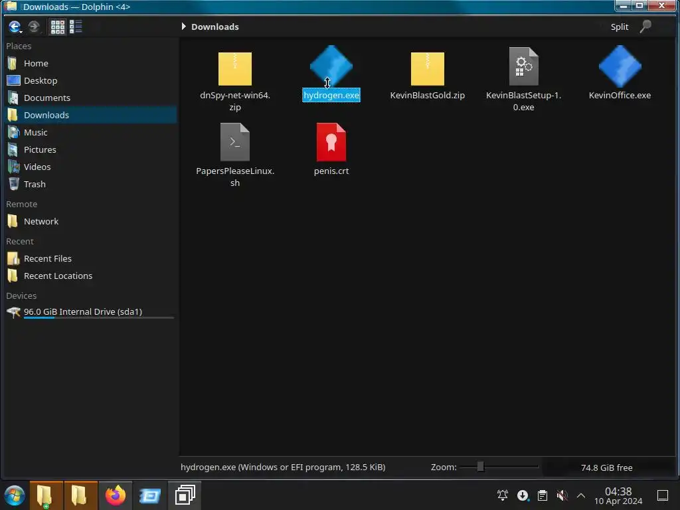Screen dimensions: 680x510
Task: Click the penis.crt file name label
Action: 331,171
